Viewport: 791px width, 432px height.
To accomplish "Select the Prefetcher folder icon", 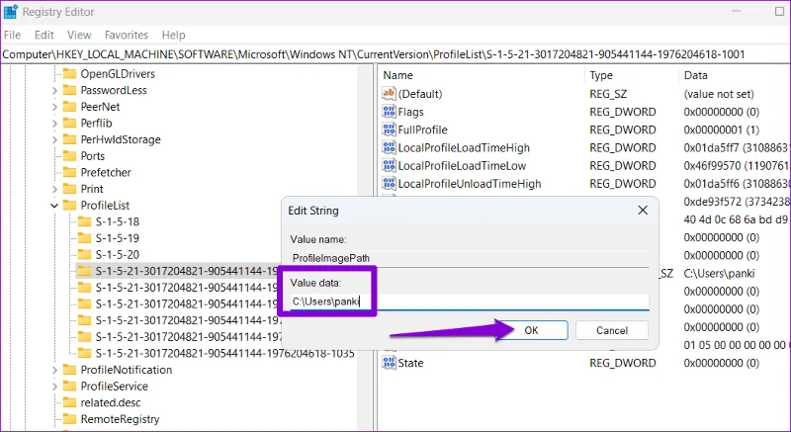I will coord(69,172).
